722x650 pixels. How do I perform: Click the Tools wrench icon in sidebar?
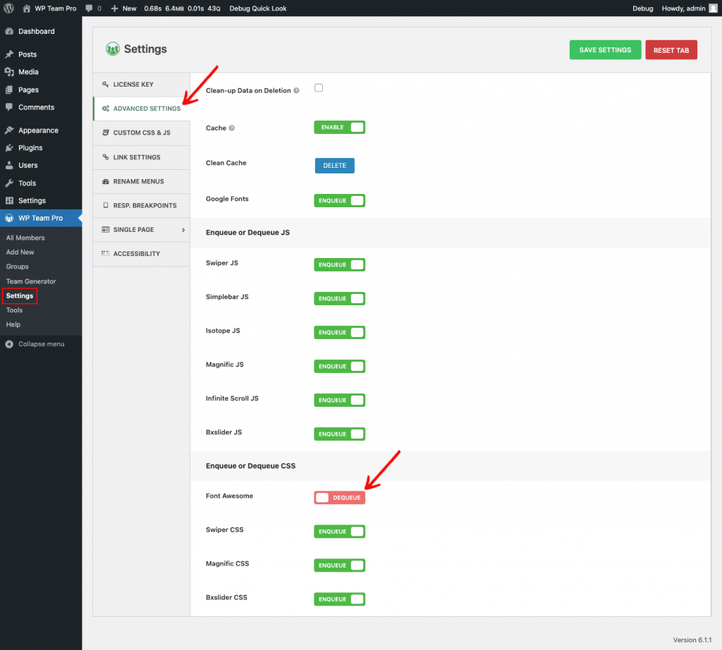click(x=9, y=183)
